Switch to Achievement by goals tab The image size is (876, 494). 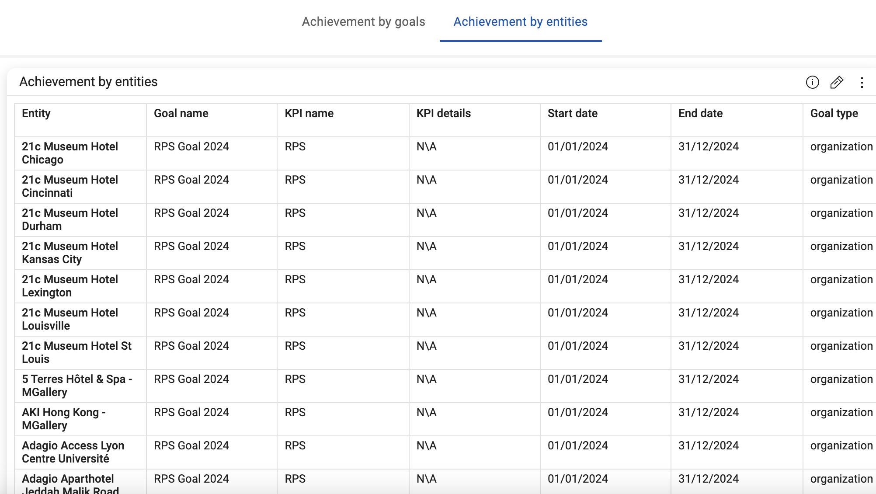click(363, 21)
